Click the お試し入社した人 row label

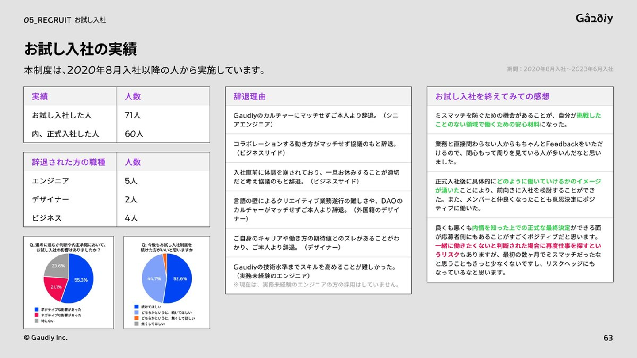pos(61,115)
